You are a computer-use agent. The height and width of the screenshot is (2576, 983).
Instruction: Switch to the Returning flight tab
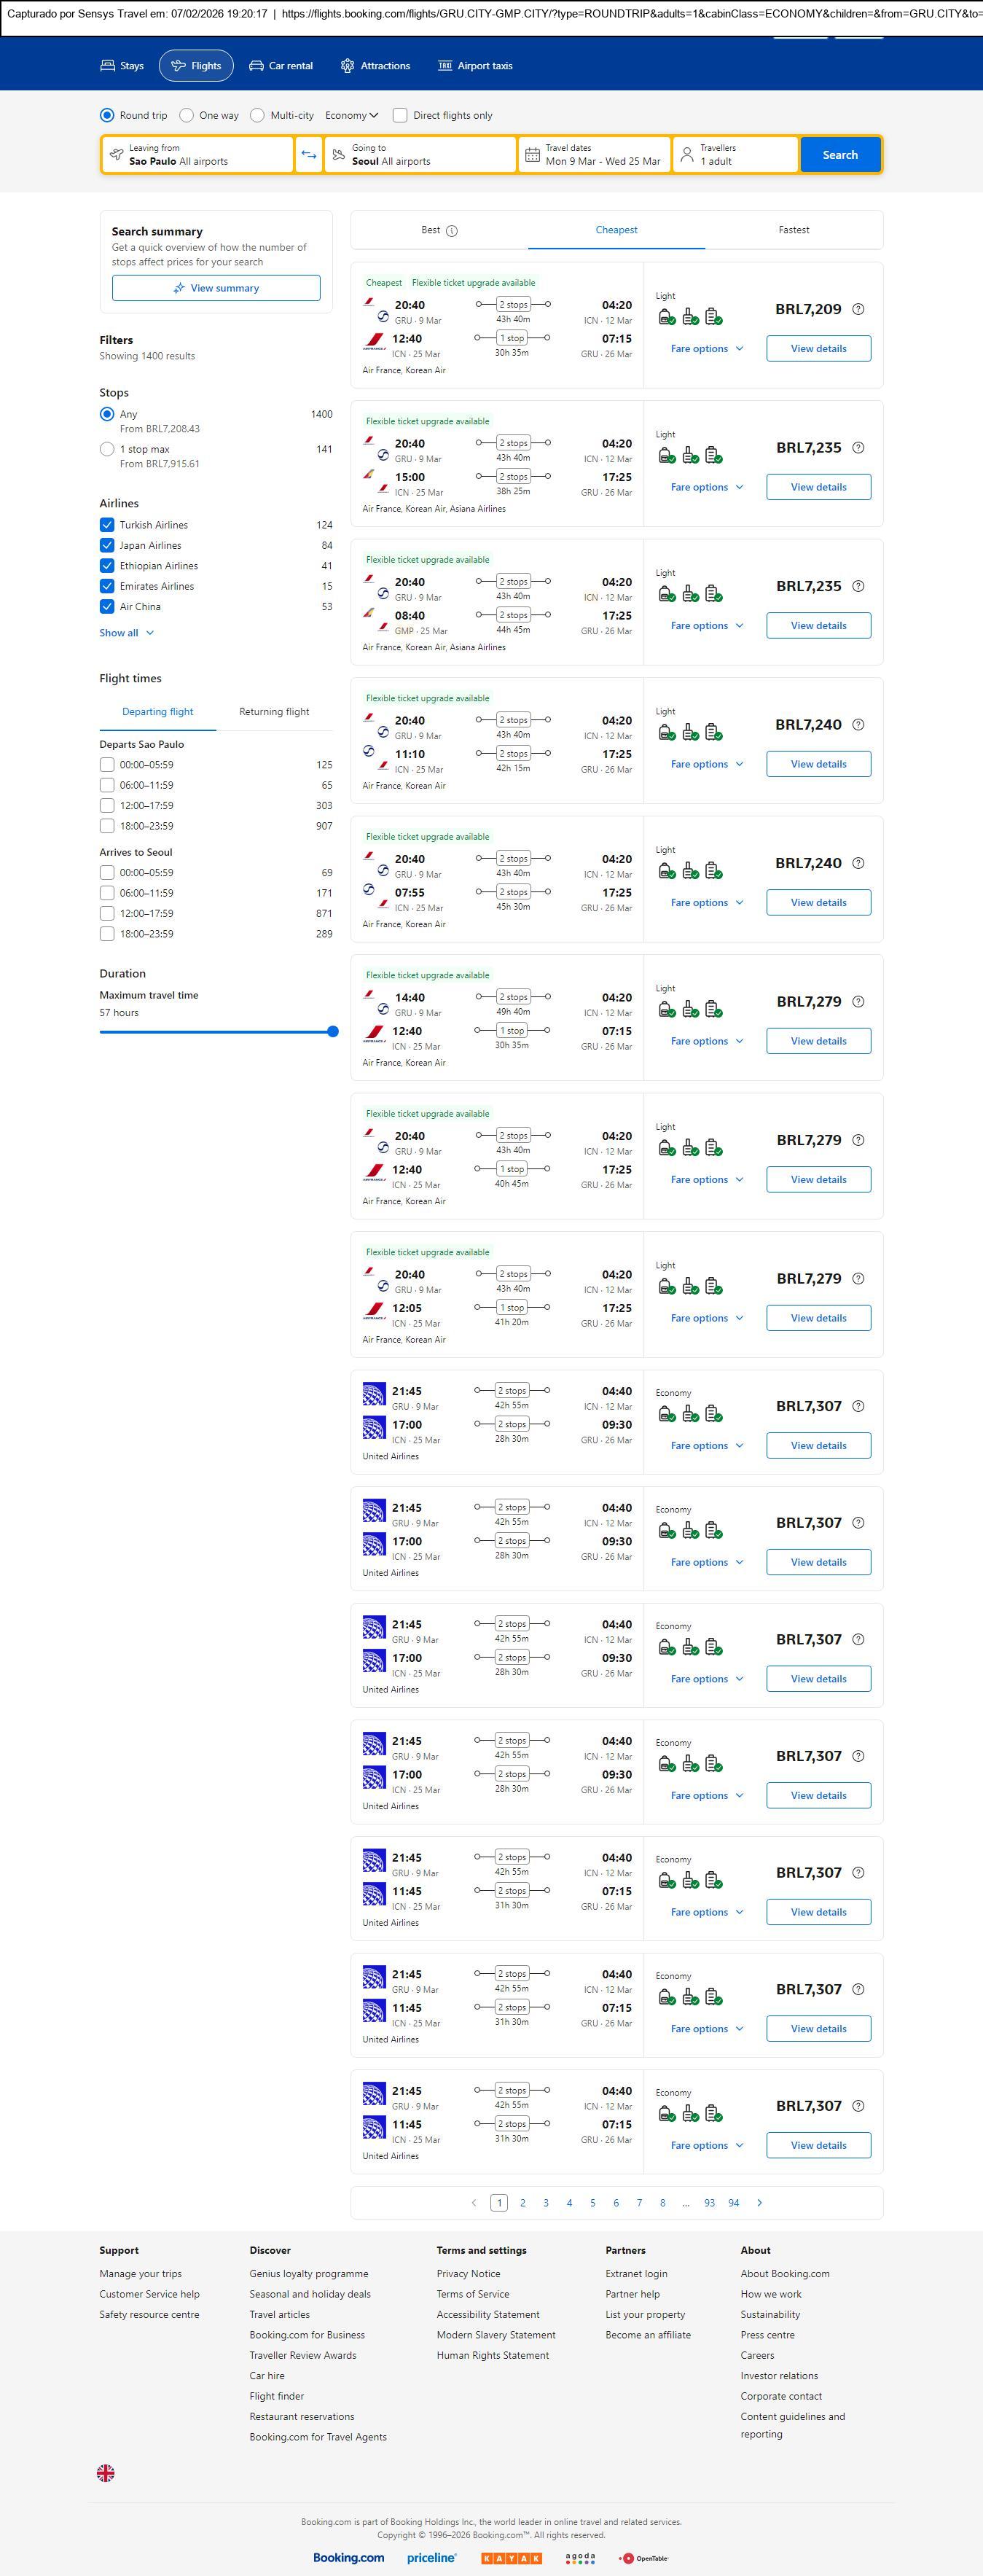click(274, 712)
